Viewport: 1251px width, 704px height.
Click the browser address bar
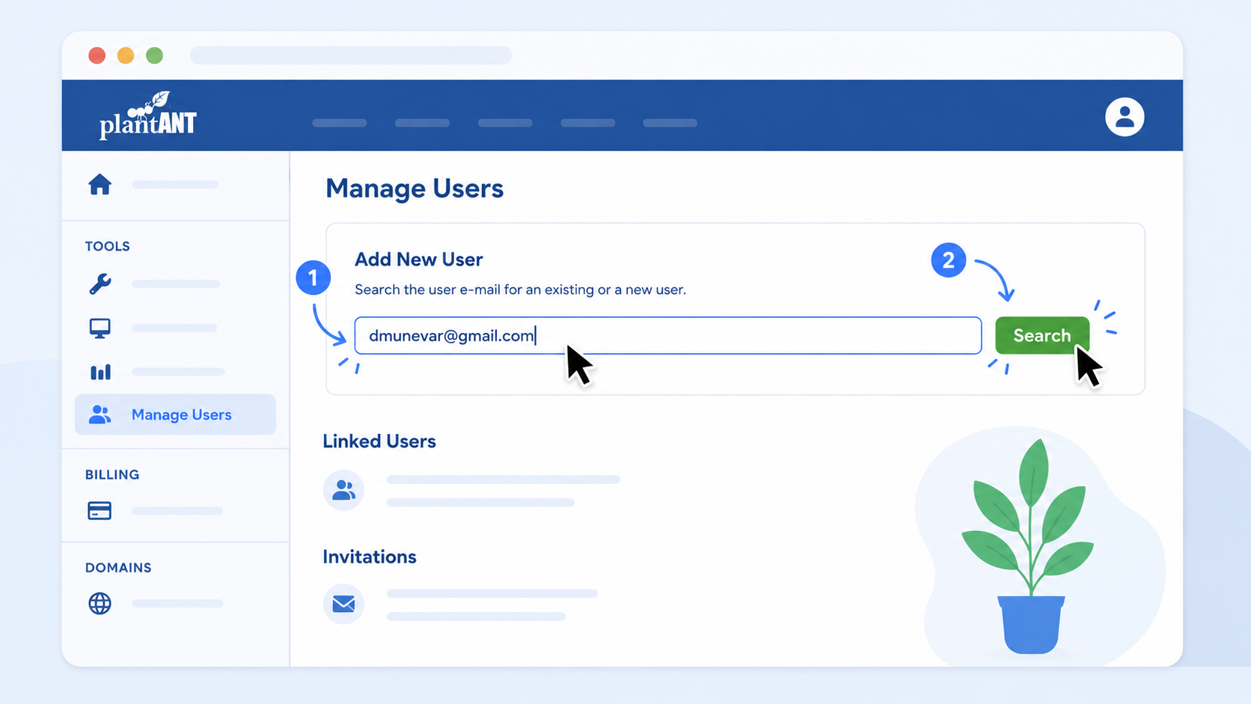pos(351,55)
